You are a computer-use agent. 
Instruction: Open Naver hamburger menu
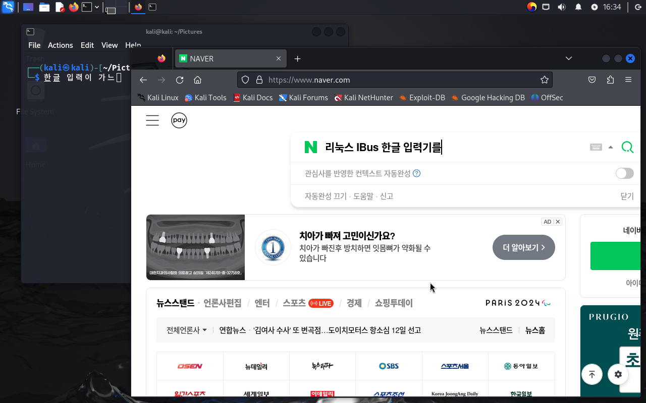pyautogui.click(x=152, y=120)
